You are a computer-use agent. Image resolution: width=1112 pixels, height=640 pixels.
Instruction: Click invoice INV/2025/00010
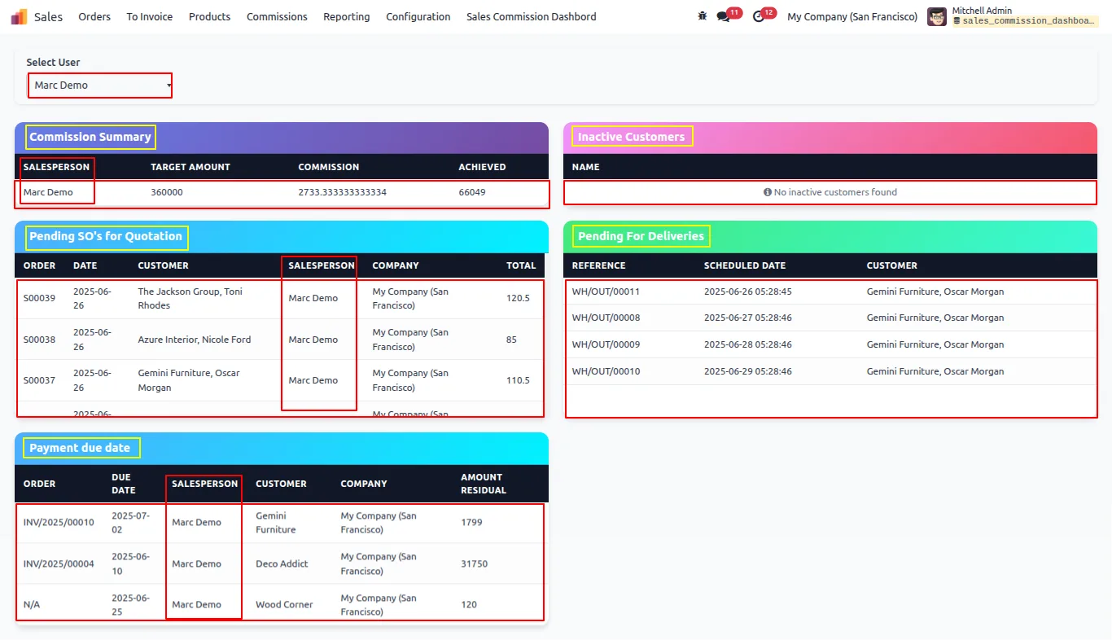click(x=59, y=523)
